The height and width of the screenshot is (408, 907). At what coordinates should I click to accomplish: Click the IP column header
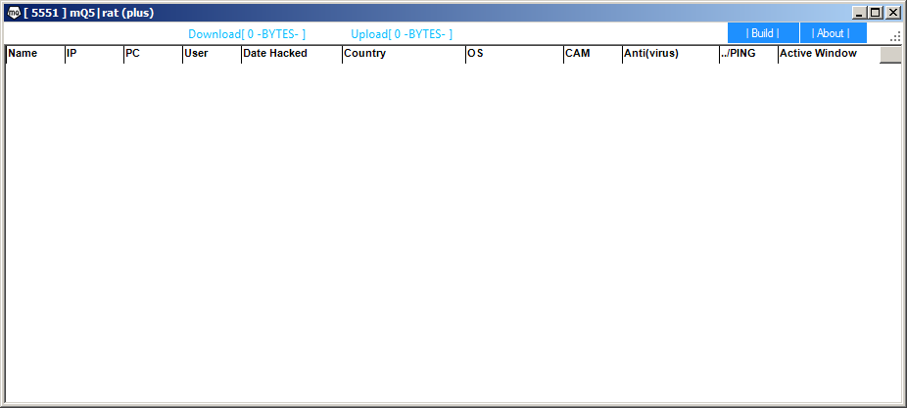tap(93, 54)
